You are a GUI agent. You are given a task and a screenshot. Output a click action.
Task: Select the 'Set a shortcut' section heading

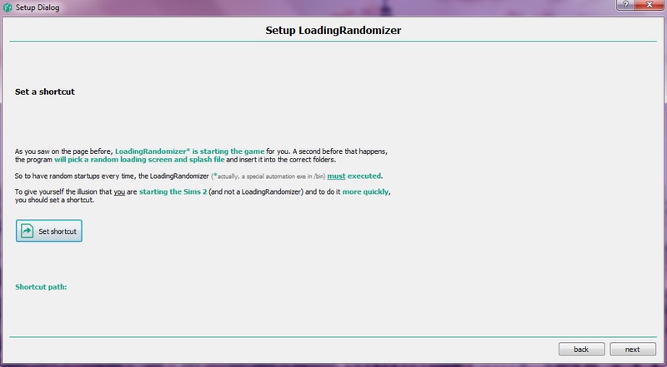coord(45,91)
